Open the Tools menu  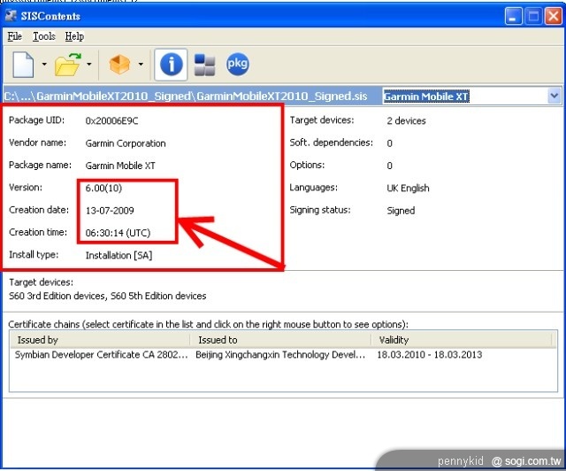pyautogui.click(x=44, y=36)
